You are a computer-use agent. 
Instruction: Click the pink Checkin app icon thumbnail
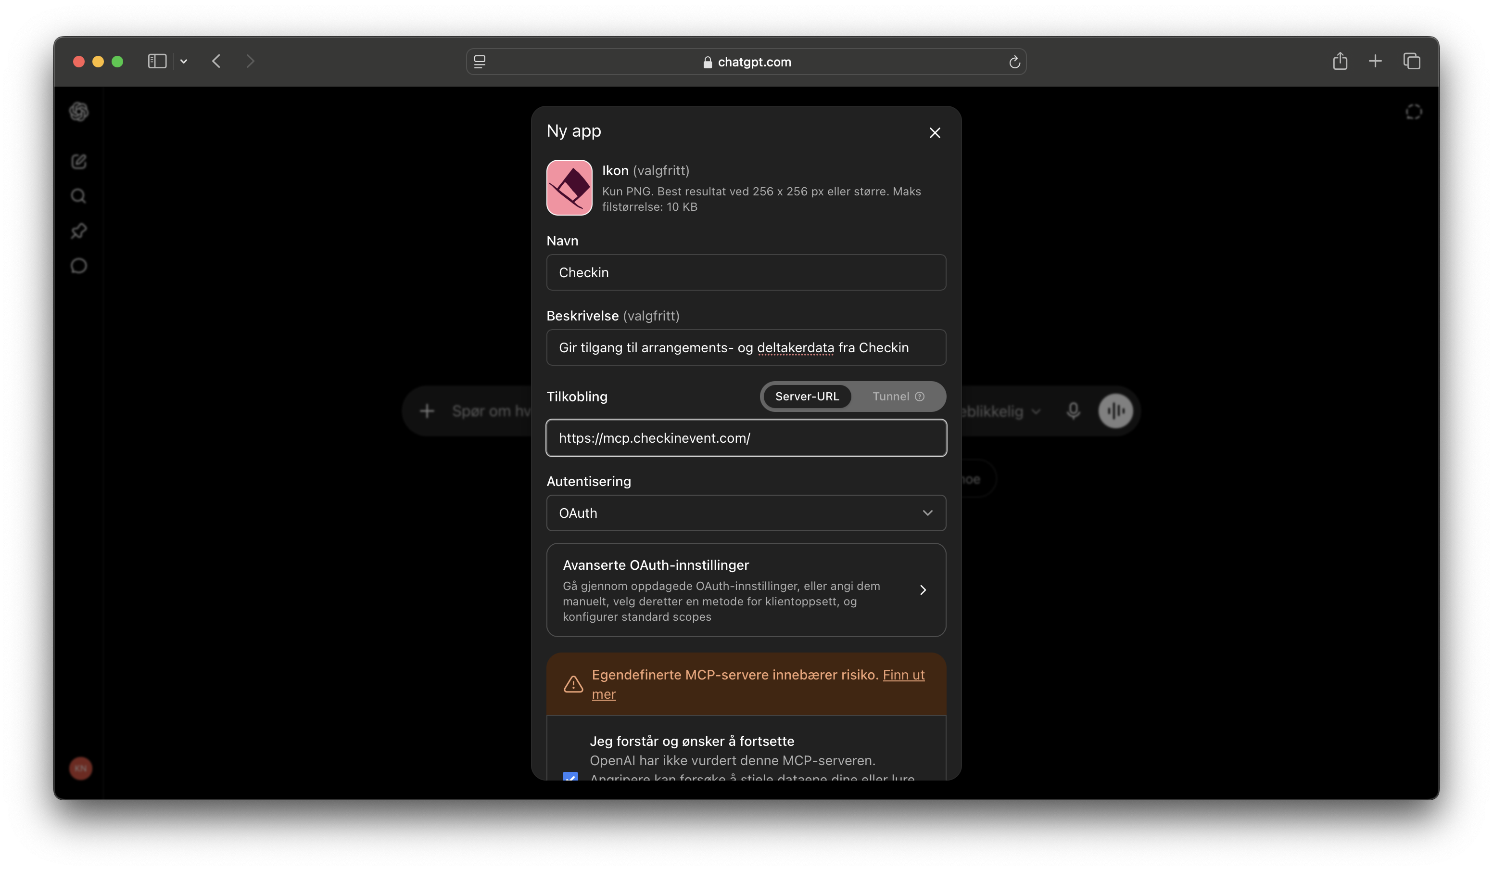tap(569, 187)
